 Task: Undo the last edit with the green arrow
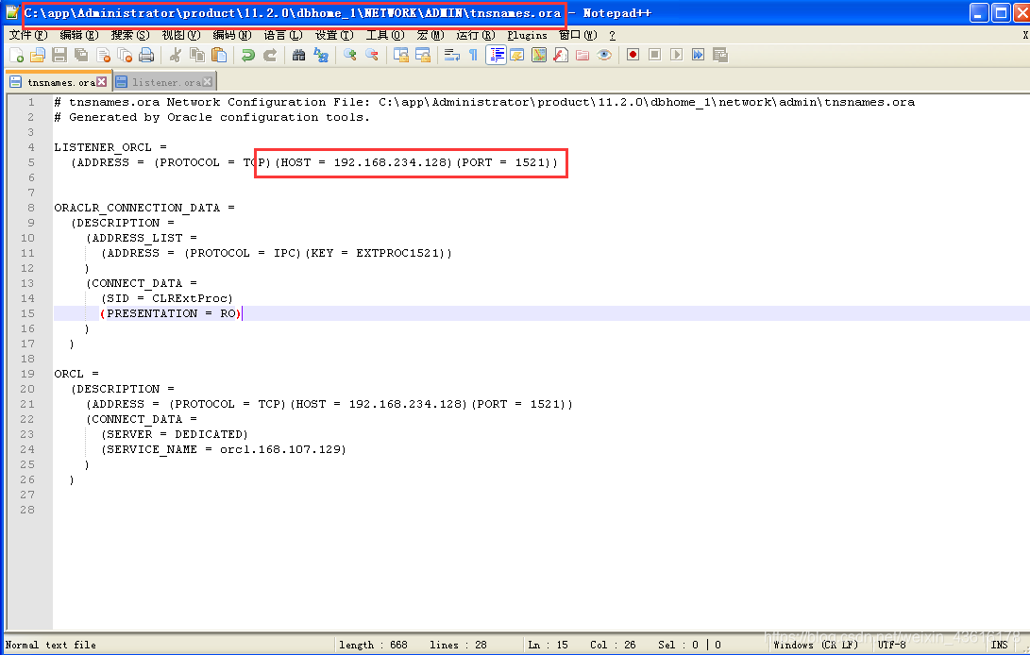point(247,55)
